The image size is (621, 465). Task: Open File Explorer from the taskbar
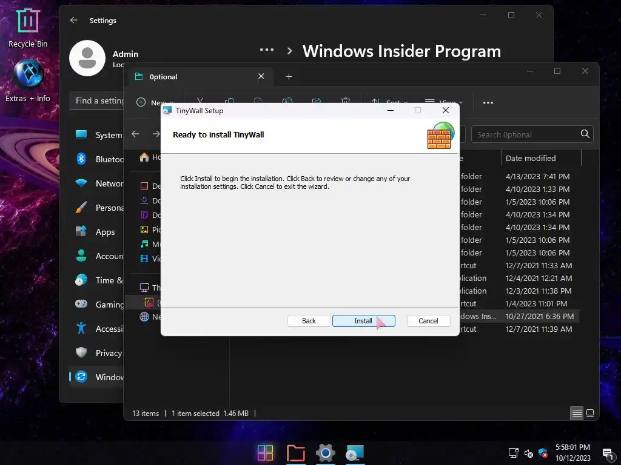pyautogui.click(x=295, y=453)
